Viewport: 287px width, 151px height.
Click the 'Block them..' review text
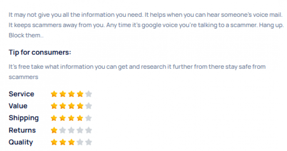(x=26, y=35)
